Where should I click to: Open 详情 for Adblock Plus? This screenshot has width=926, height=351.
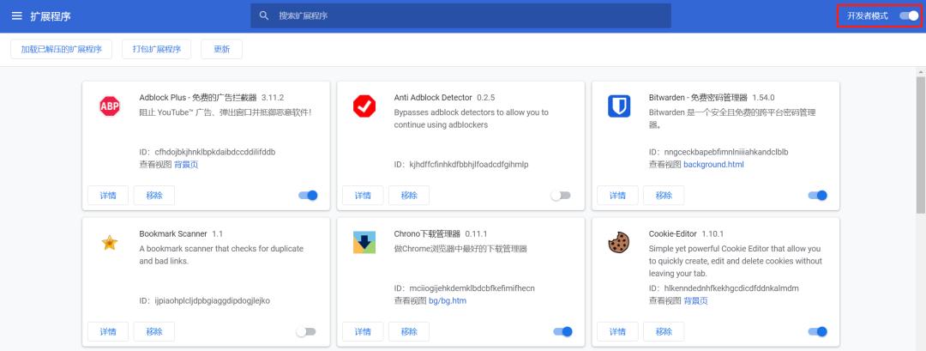coord(108,196)
